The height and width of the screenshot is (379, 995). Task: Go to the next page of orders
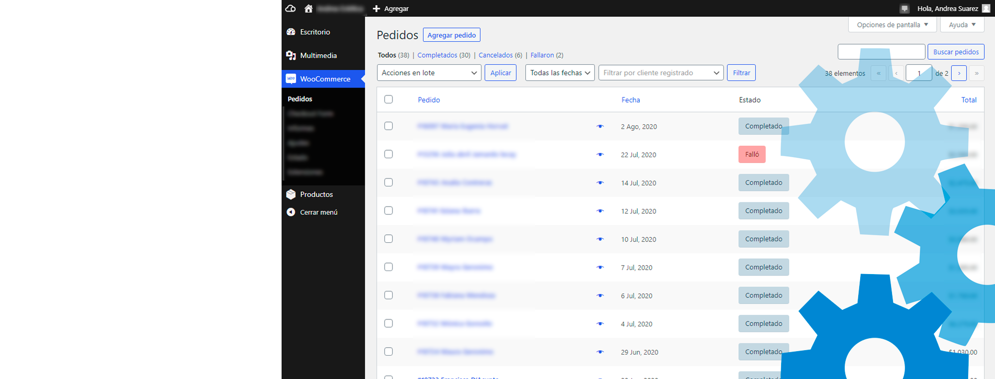pos(959,73)
